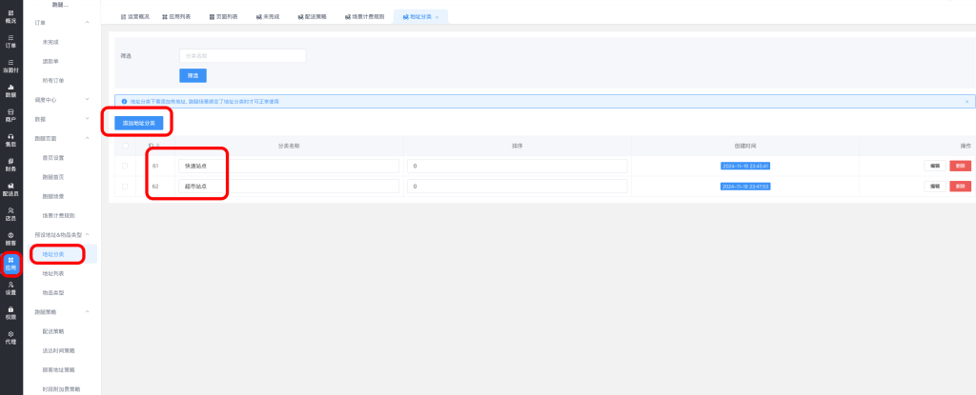The image size is (976, 395).
Task: Open the 权限 lock icon in left rail
Action: (10, 312)
